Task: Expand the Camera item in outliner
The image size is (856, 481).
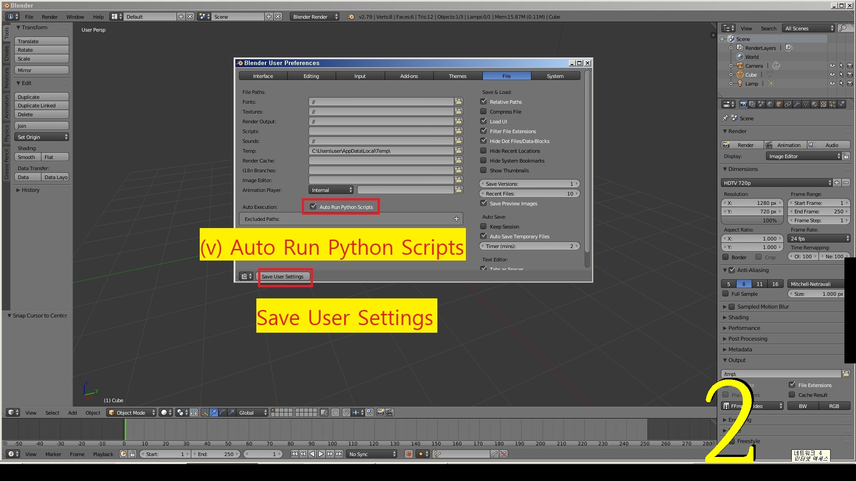Action: pos(731,65)
